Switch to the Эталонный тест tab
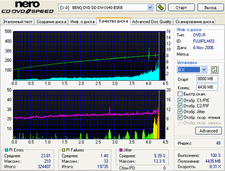Viewport: 225px width, 171px height. [18, 22]
